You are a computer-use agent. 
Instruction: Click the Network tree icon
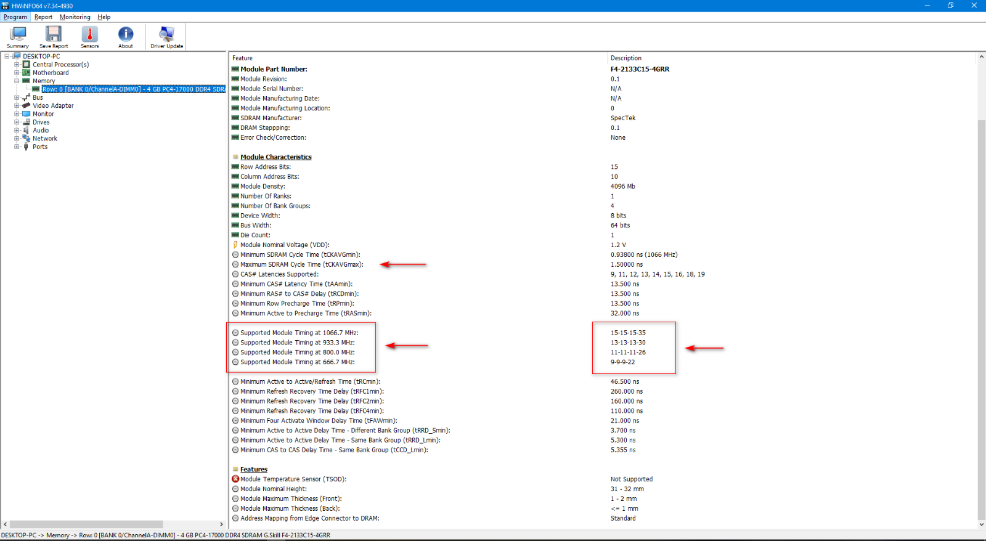(x=26, y=139)
